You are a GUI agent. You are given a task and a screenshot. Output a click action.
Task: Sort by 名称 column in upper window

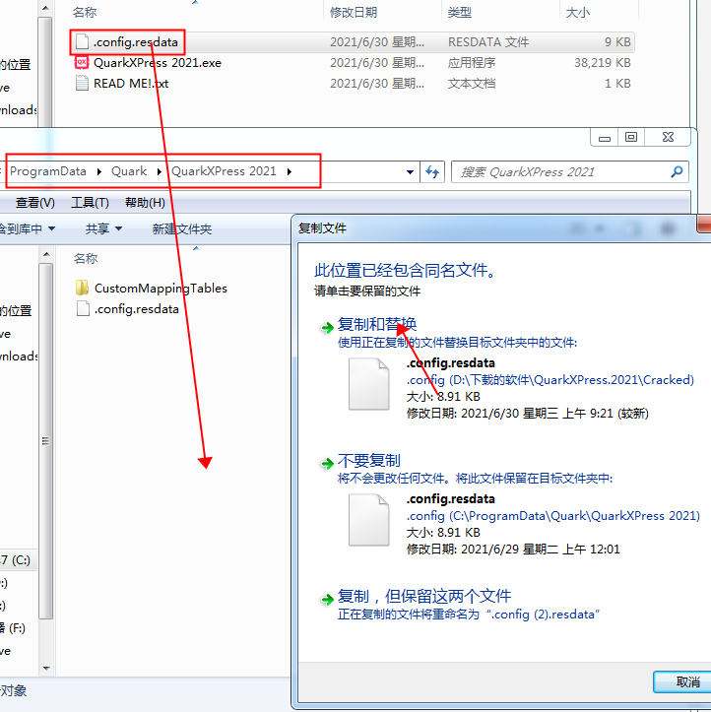coord(85,12)
